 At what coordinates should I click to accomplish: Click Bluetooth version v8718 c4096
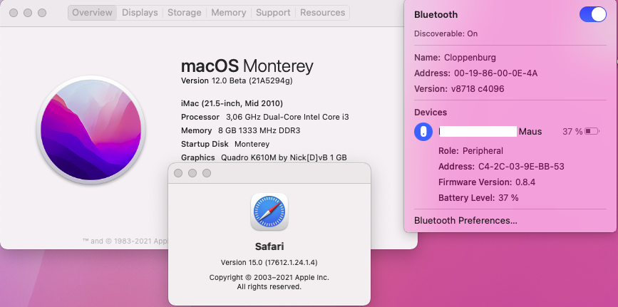478,89
